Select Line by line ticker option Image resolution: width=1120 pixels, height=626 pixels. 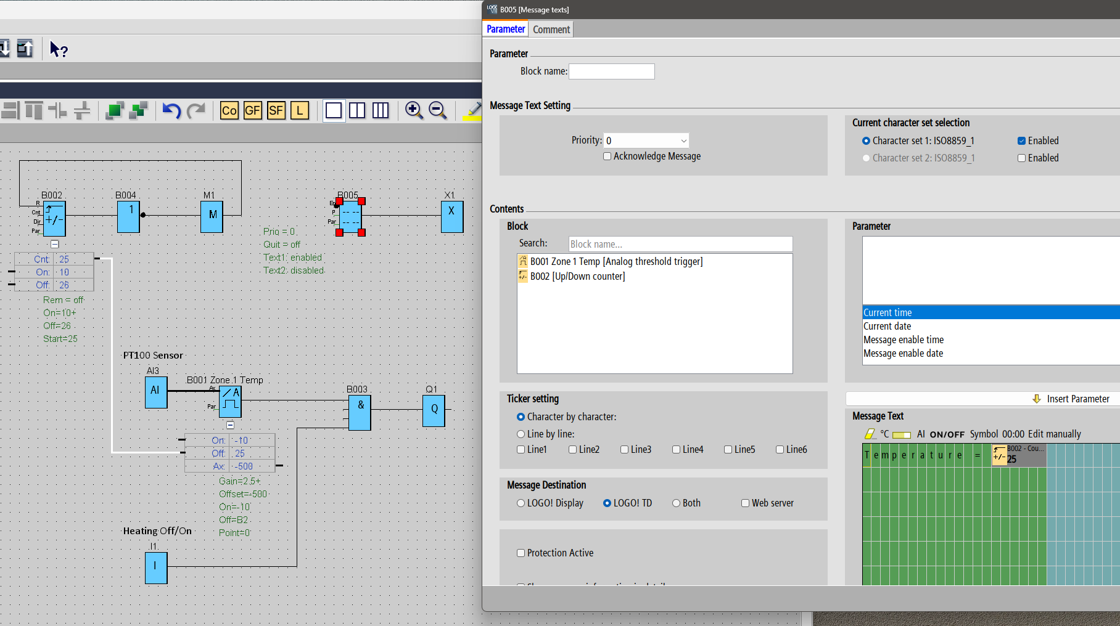click(x=521, y=434)
